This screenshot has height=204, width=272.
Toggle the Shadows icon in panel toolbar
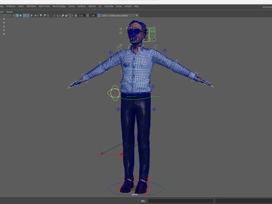[35, 15]
